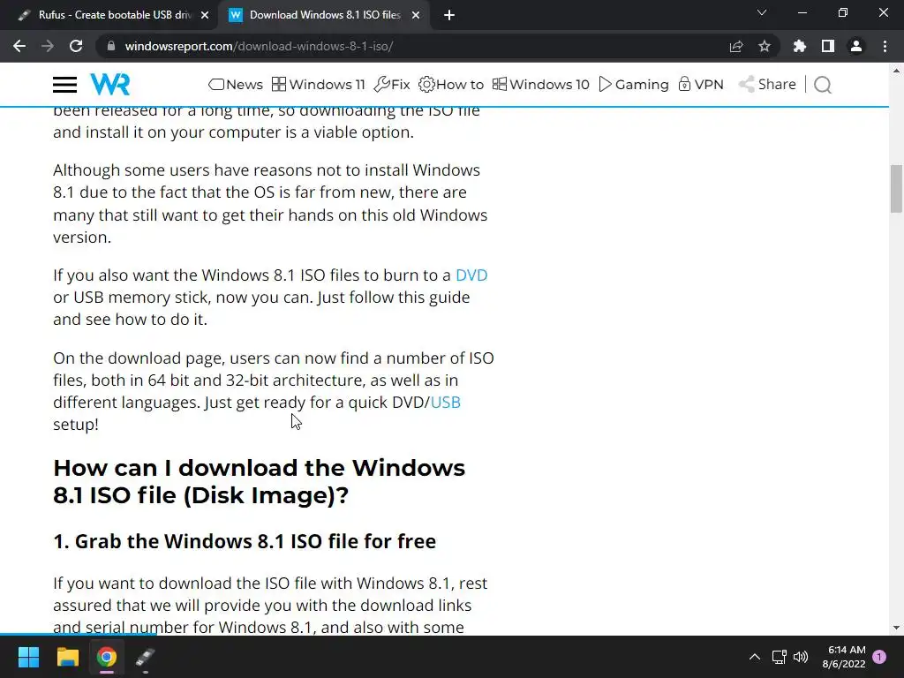Screen dimensions: 904x678
Task: Show hidden system tray icons
Action: point(755,657)
